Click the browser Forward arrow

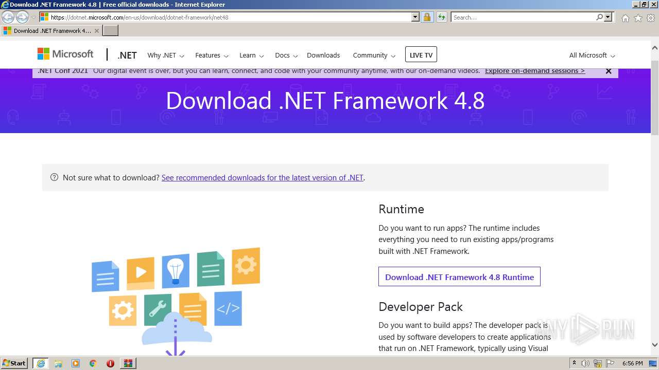click(22, 17)
